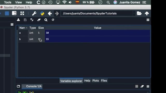
Task: Click the battery 99% status indicator
Action: [88, 2]
